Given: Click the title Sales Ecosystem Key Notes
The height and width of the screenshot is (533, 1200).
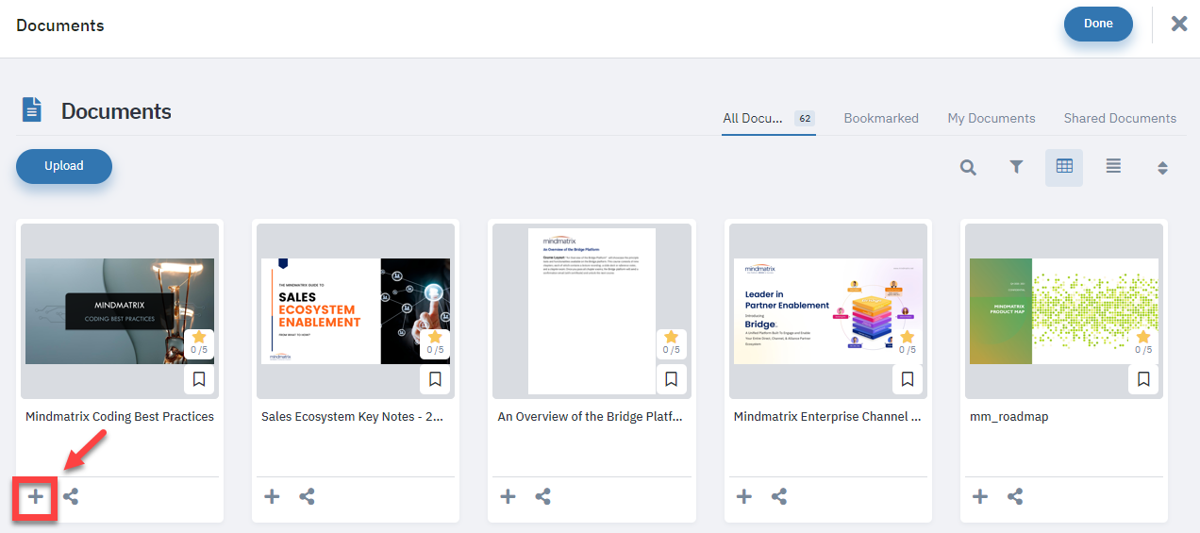Looking at the screenshot, I should (352, 416).
